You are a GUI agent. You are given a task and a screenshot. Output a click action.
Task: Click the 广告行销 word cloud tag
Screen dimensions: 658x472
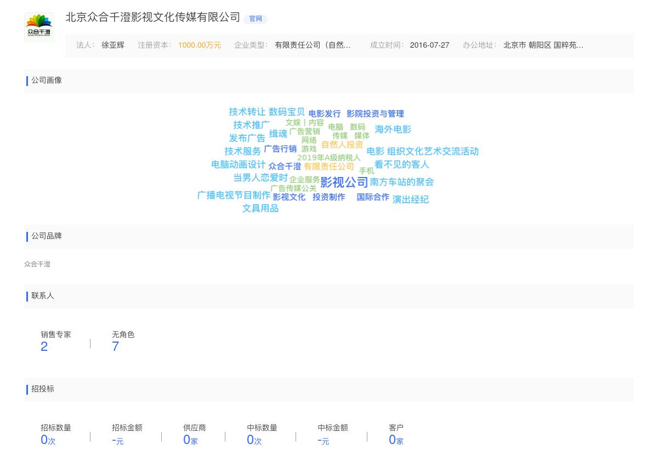(x=280, y=149)
